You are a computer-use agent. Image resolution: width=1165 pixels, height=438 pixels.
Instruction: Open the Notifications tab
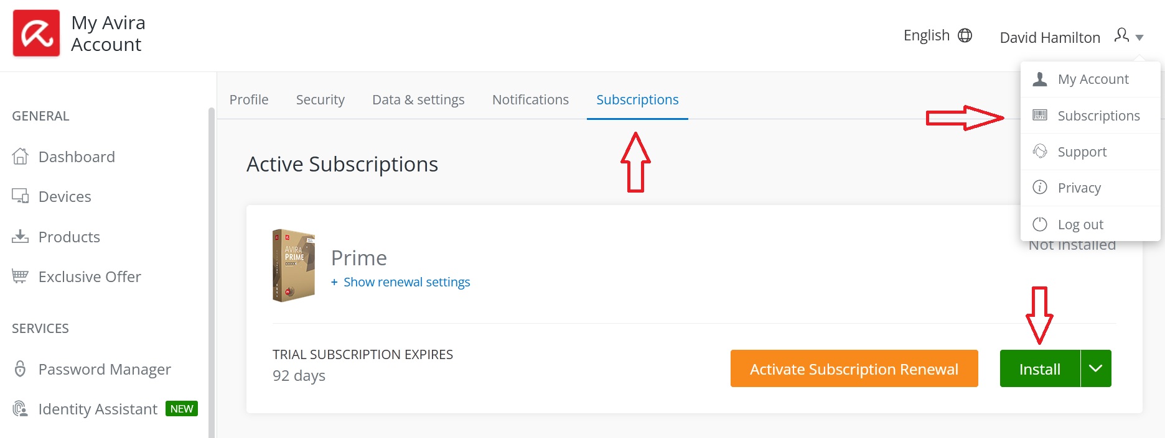[x=530, y=99]
